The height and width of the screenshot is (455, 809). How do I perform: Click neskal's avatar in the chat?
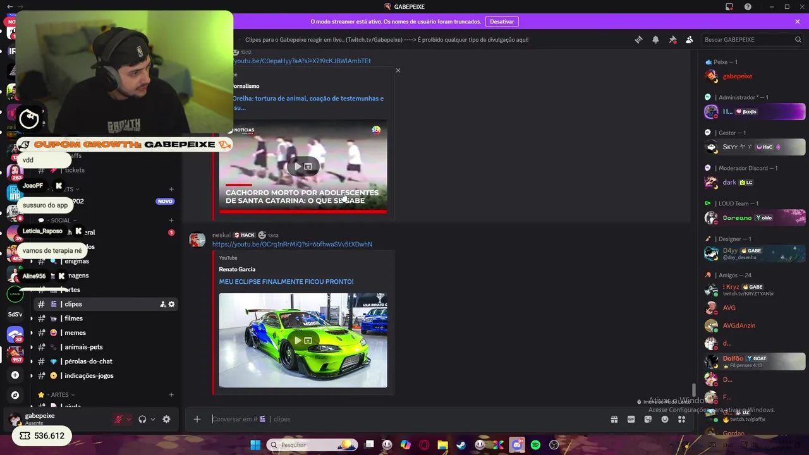197,240
